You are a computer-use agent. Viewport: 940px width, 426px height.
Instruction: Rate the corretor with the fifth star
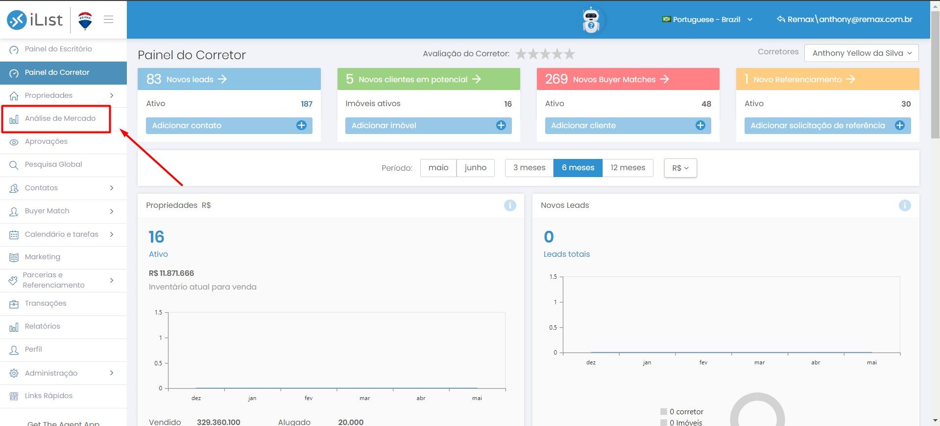(x=569, y=54)
